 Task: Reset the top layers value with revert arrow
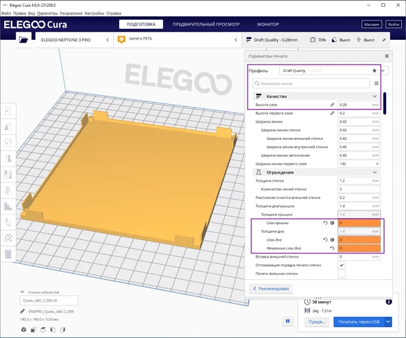325,223
